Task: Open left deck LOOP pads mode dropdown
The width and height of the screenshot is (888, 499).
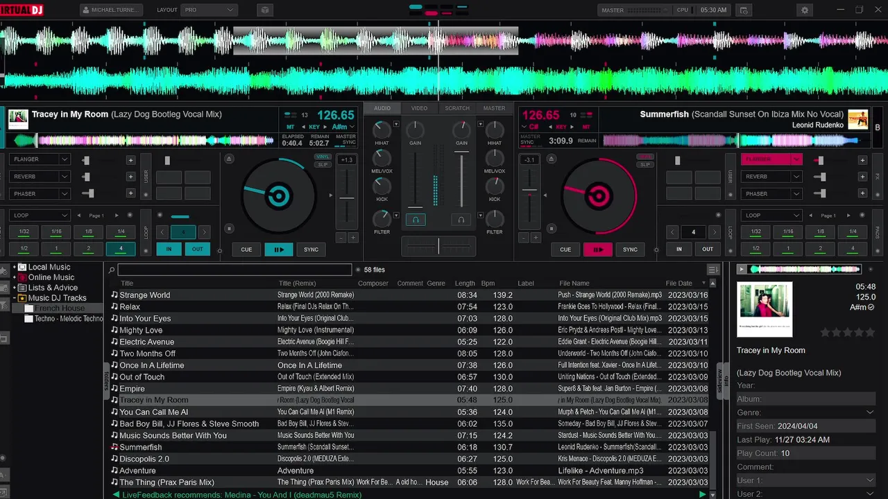Action: point(40,216)
